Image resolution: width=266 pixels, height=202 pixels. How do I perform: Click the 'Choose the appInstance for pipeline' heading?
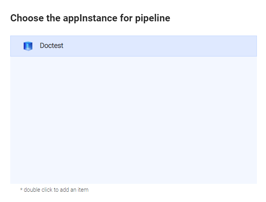[x=90, y=18]
